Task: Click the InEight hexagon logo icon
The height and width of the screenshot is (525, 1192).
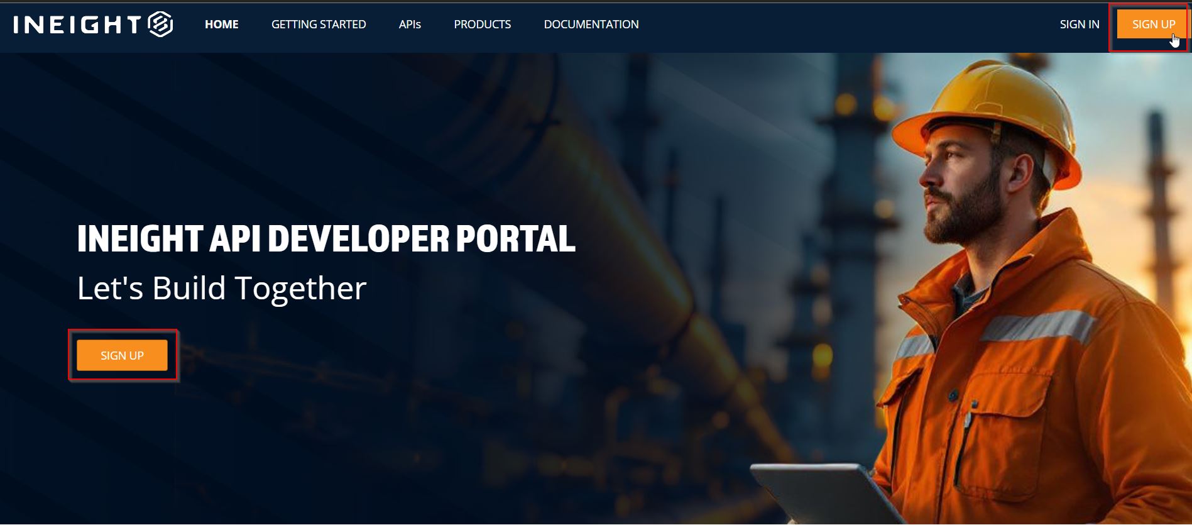Action: click(x=160, y=25)
